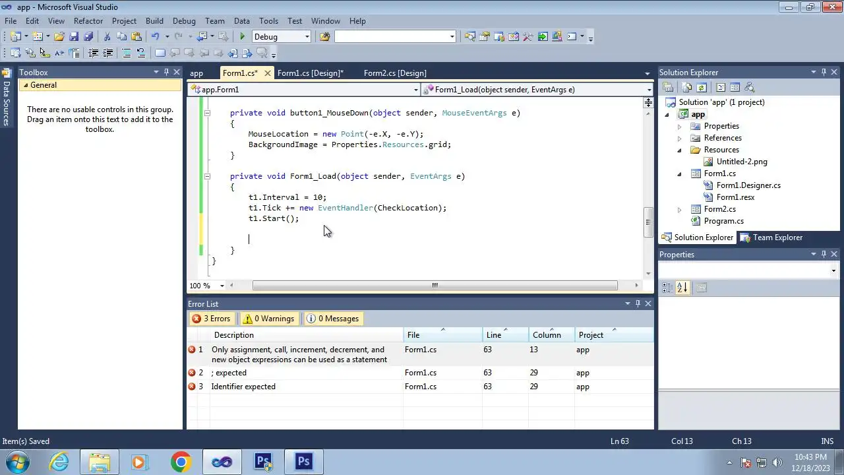Refresh the Solution Explorer
This screenshot has height=475, width=844.
702,87
